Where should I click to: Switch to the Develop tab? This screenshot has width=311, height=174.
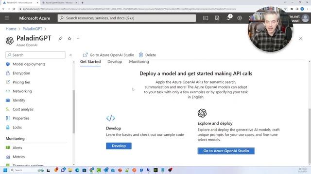point(115,62)
